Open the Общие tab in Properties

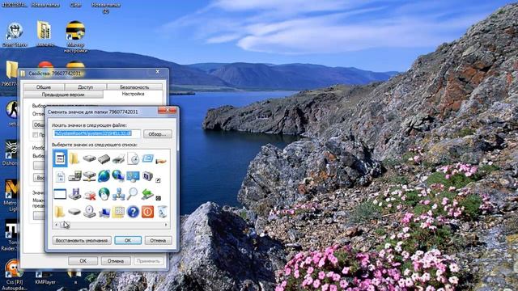[x=44, y=87]
